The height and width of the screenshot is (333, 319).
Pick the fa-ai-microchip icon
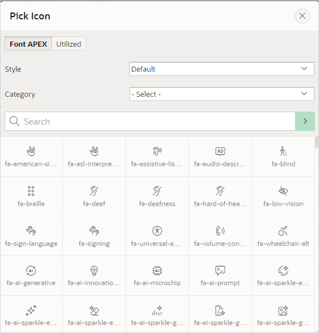(157, 276)
